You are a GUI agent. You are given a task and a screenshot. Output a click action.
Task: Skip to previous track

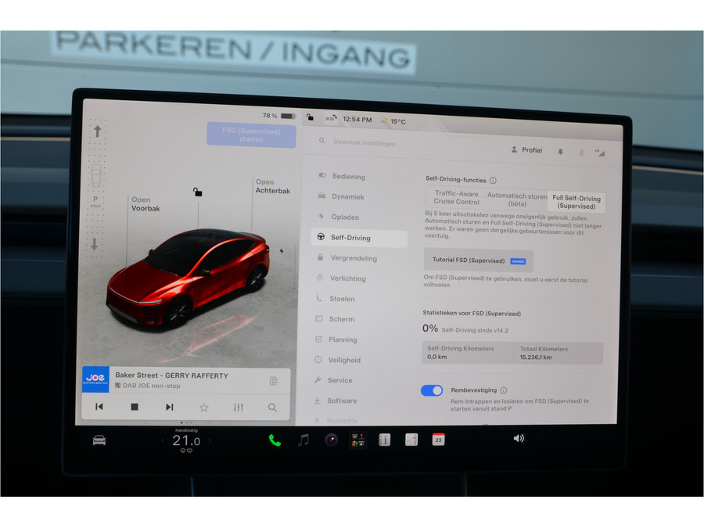coord(99,407)
